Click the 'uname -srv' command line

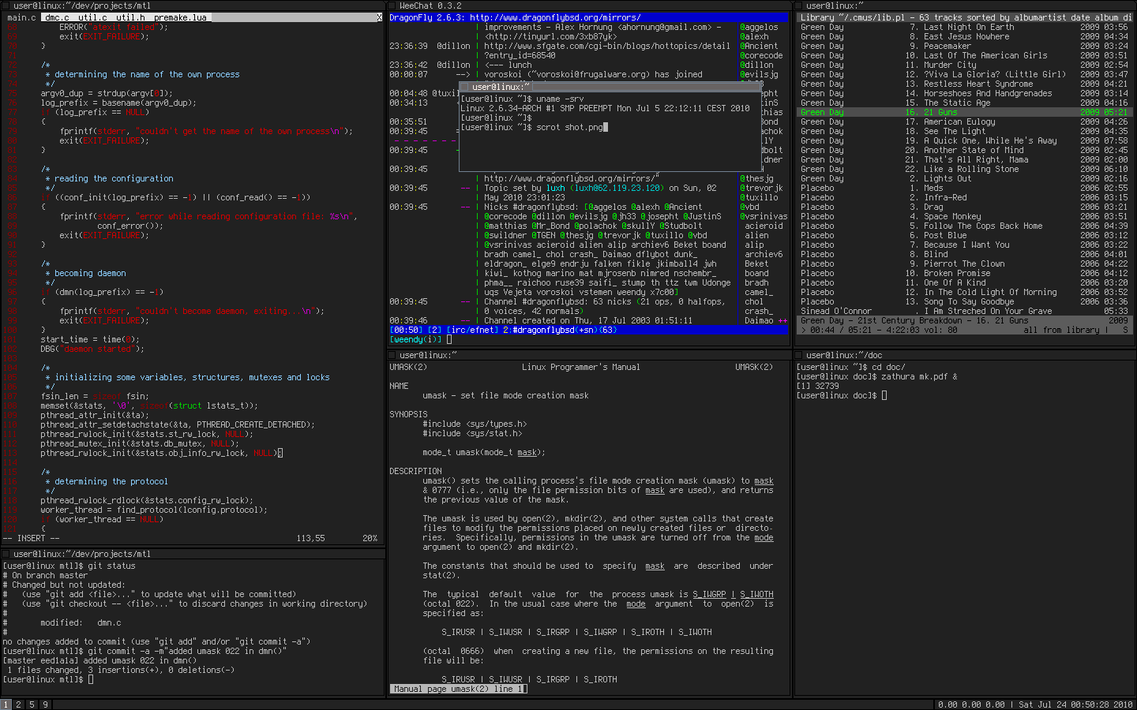pyautogui.click(x=560, y=99)
